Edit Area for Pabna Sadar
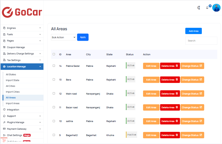This screenshot has height=144, width=222. (x=151, y=66)
